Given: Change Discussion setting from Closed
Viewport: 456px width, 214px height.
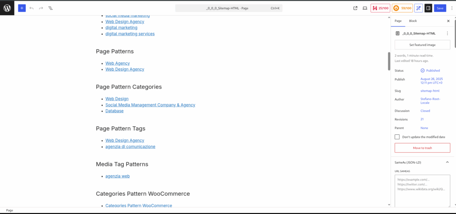Looking at the screenshot, I should coord(425,111).
